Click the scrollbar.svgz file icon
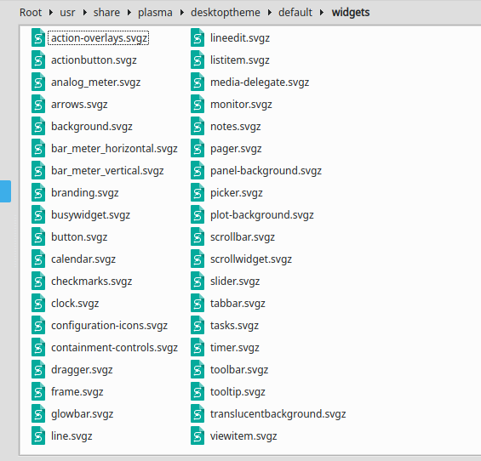Screen dimensions: 481x461 [198, 236]
